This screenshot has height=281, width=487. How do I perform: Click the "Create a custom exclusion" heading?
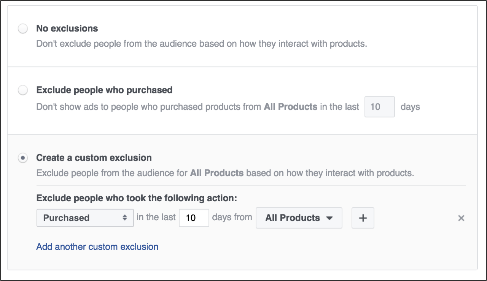click(x=94, y=158)
